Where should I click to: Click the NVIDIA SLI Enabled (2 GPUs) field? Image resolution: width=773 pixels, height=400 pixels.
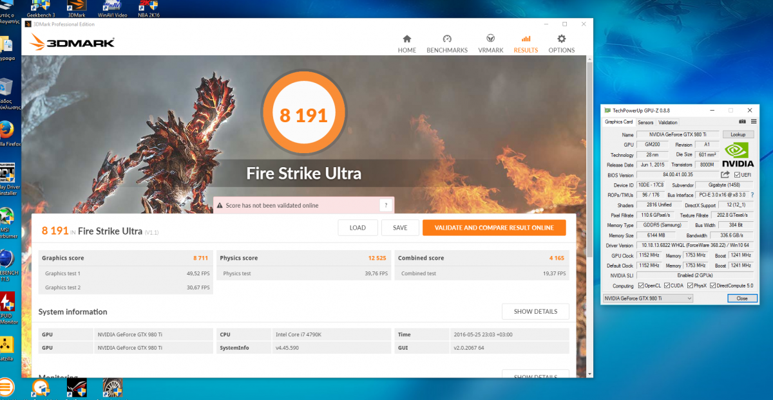click(x=695, y=275)
